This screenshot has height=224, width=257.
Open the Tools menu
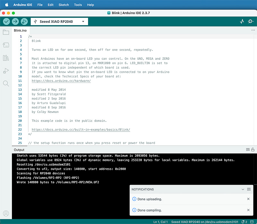(78, 5)
